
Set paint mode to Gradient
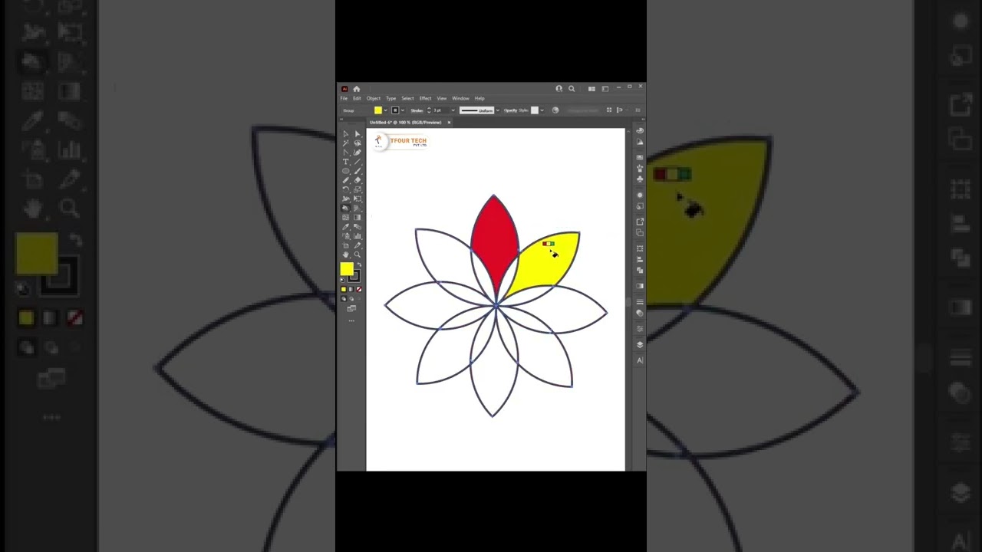[x=351, y=289]
